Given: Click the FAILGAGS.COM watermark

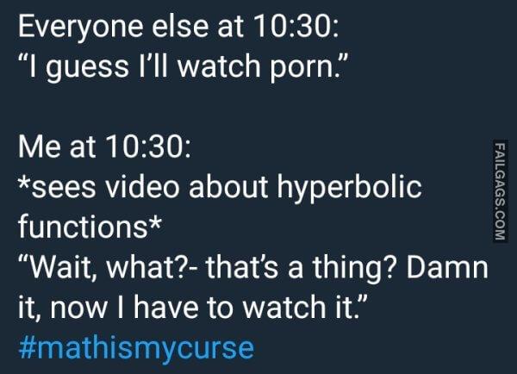Looking at the screenshot, I should coord(500,190).
